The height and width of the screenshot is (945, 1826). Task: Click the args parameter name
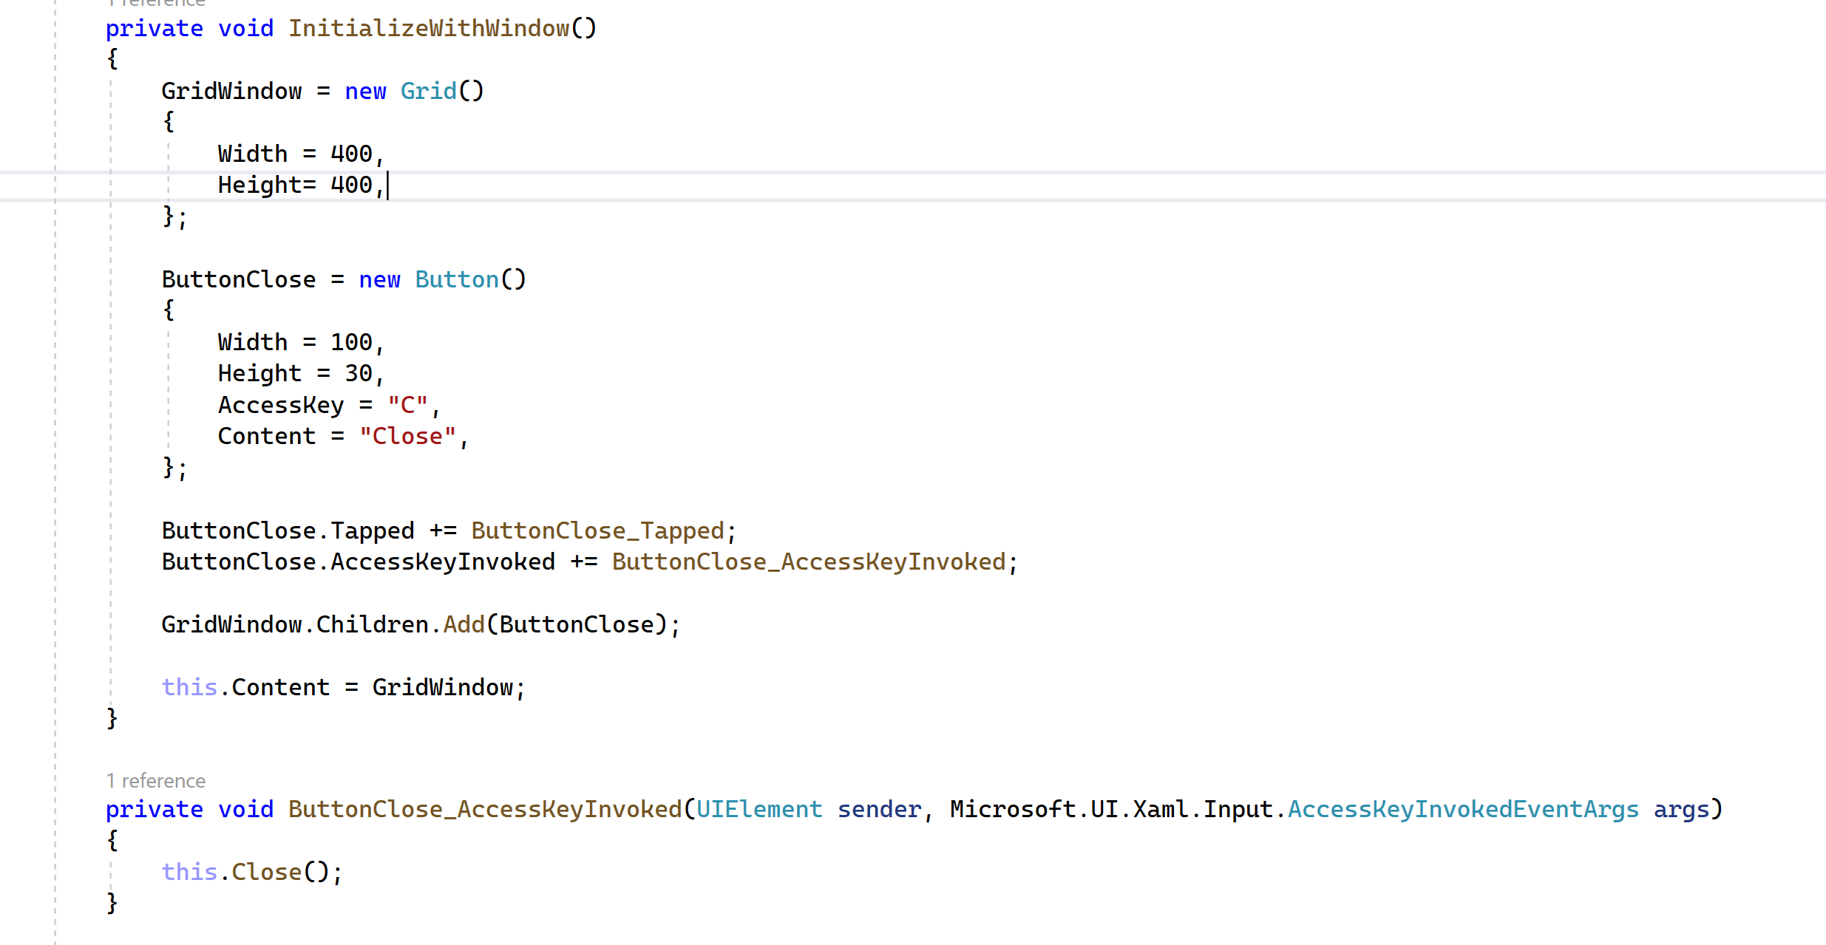pyautogui.click(x=1681, y=808)
